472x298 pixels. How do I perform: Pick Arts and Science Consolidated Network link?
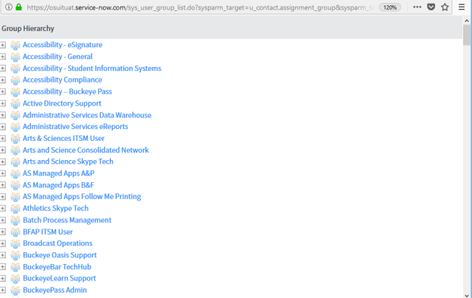[x=86, y=150]
